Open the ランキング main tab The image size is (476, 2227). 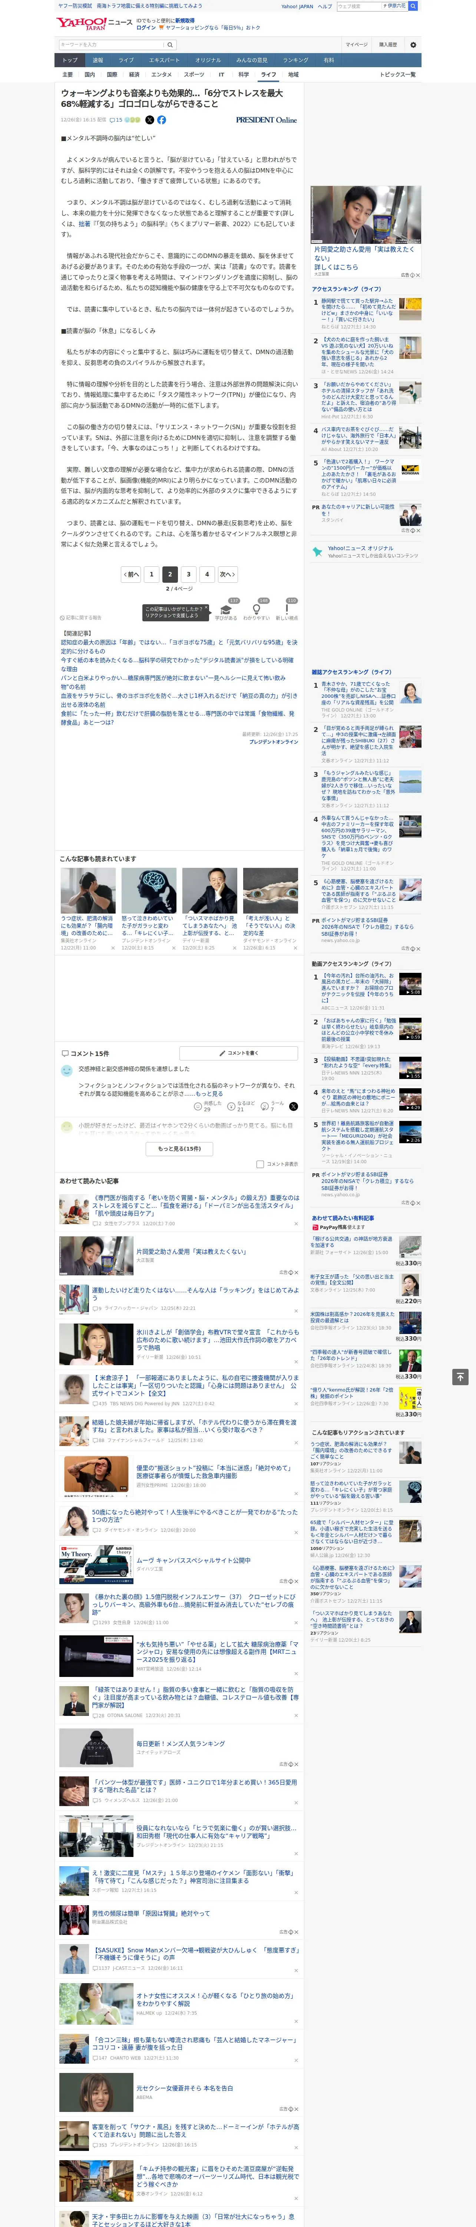(295, 60)
